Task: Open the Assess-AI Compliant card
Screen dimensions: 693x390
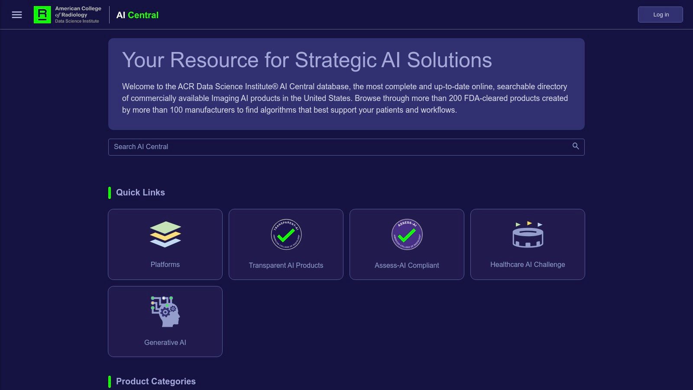Action: tap(406, 244)
